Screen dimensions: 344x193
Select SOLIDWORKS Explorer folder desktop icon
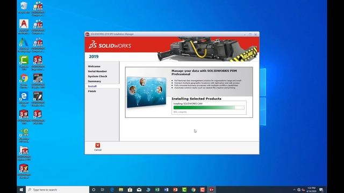pos(24,153)
